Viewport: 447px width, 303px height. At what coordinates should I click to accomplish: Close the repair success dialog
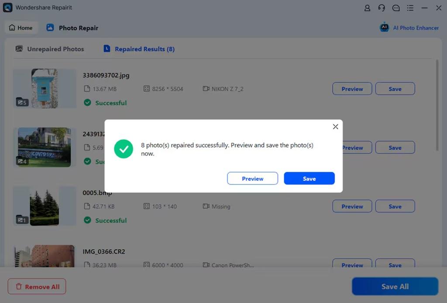335,127
